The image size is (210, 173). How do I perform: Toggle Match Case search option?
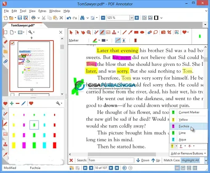[172, 160]
